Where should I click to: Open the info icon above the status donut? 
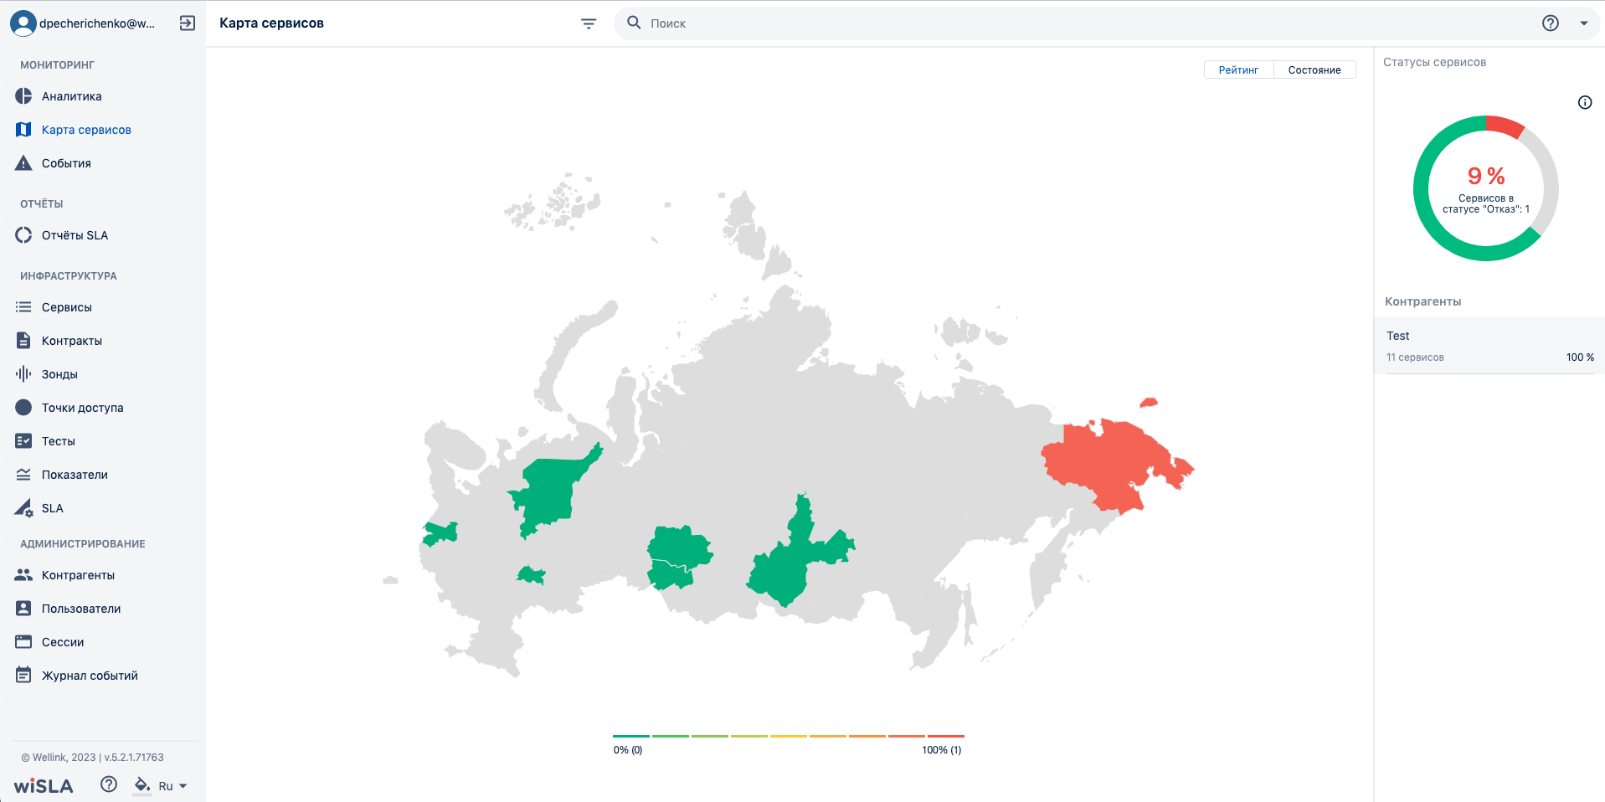pyautogui.click(x=1585, y=102)
